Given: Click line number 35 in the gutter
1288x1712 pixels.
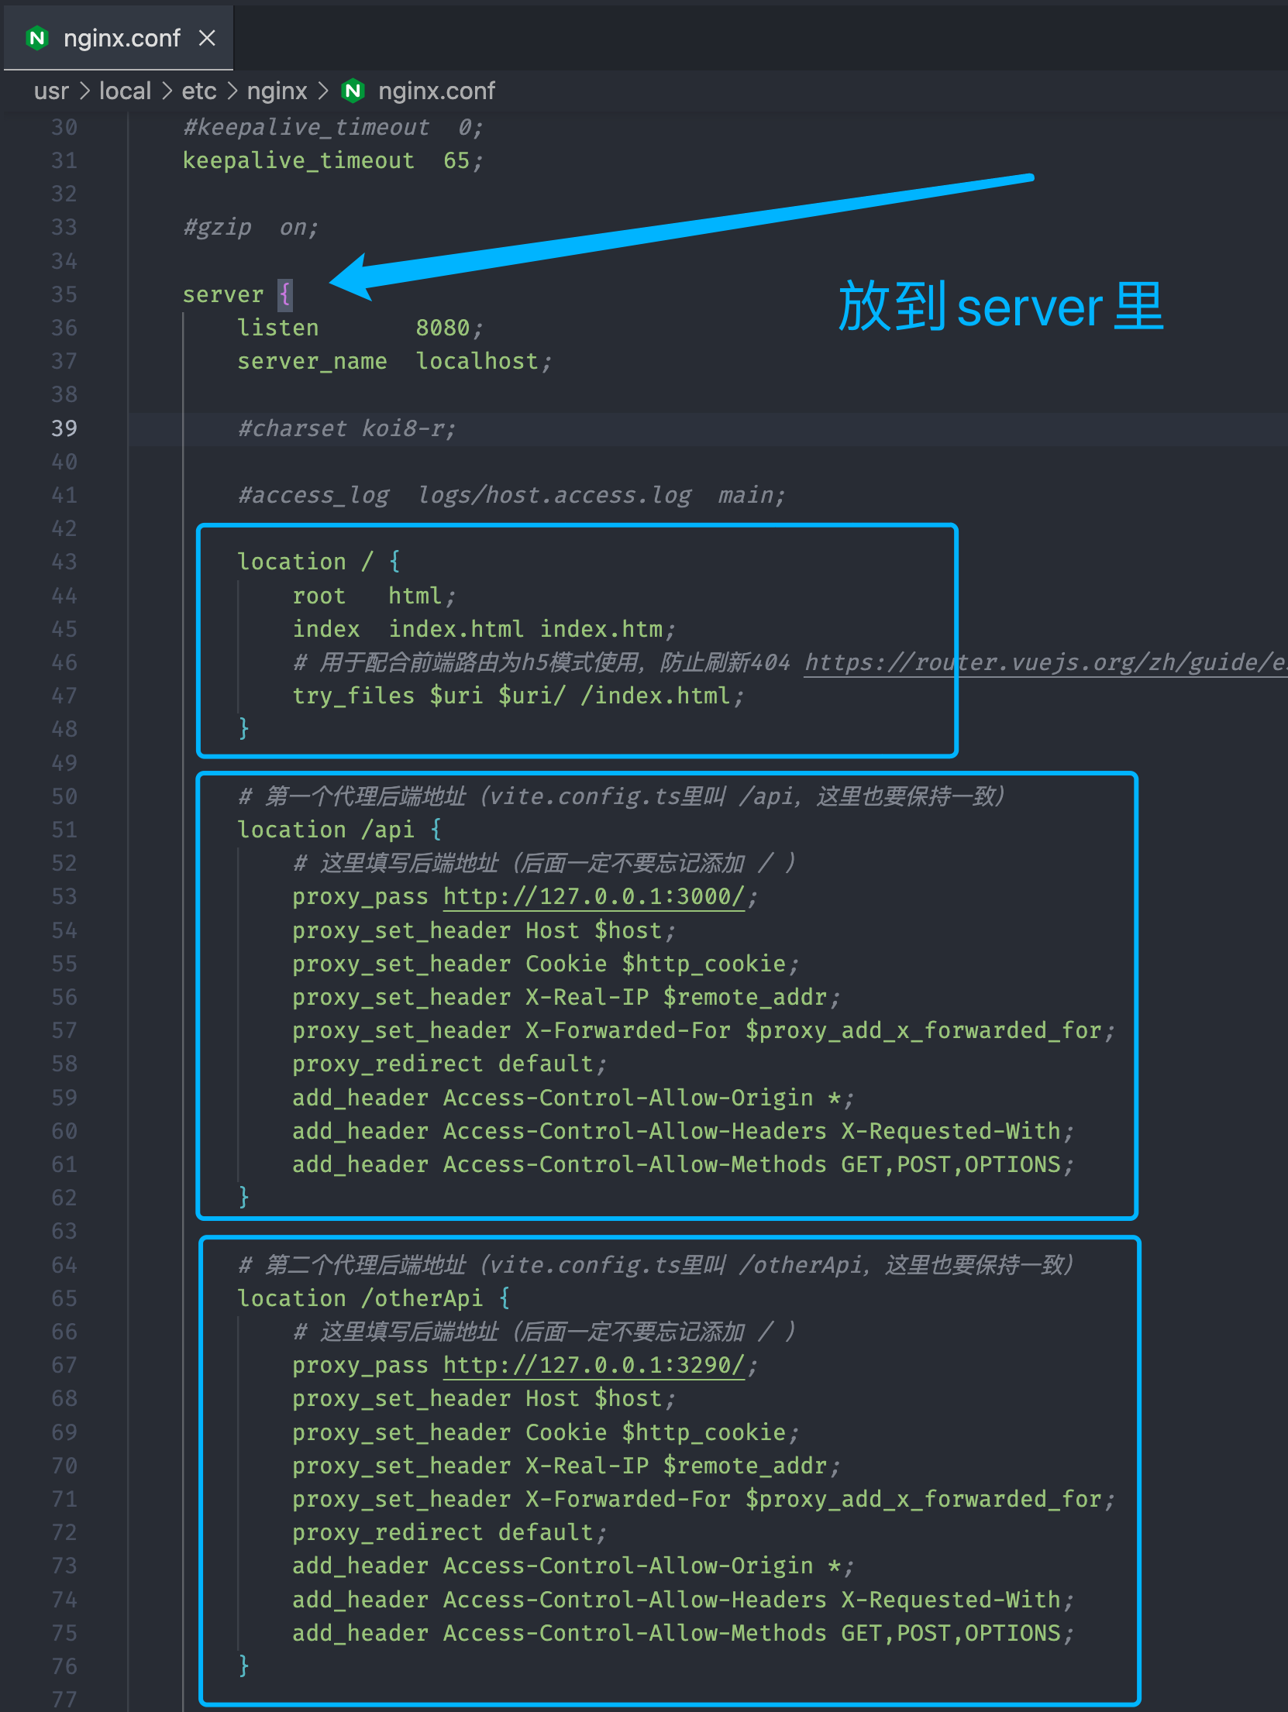Looking at the screenshot, I should tap(64, 294).
